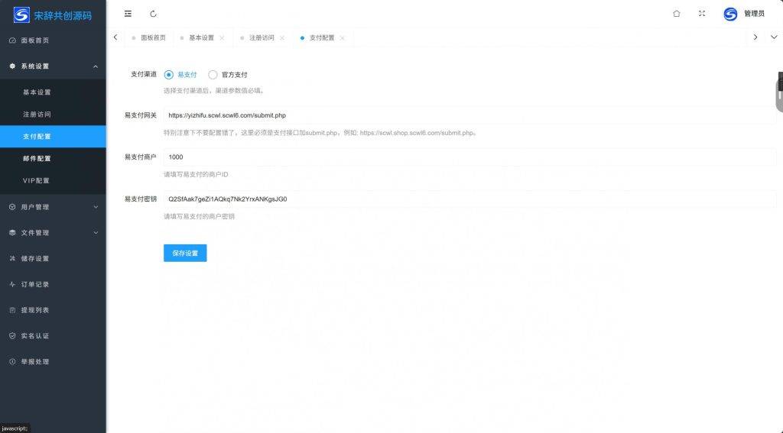Click the 订单记录 icon in sidebar
Viewport: 783px width, 433px height.
[x=12, y=284]
